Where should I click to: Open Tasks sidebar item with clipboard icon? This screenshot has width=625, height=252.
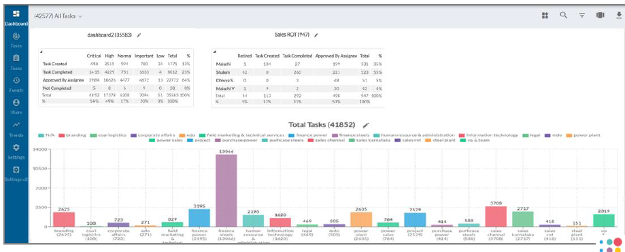tap(16, 62)
